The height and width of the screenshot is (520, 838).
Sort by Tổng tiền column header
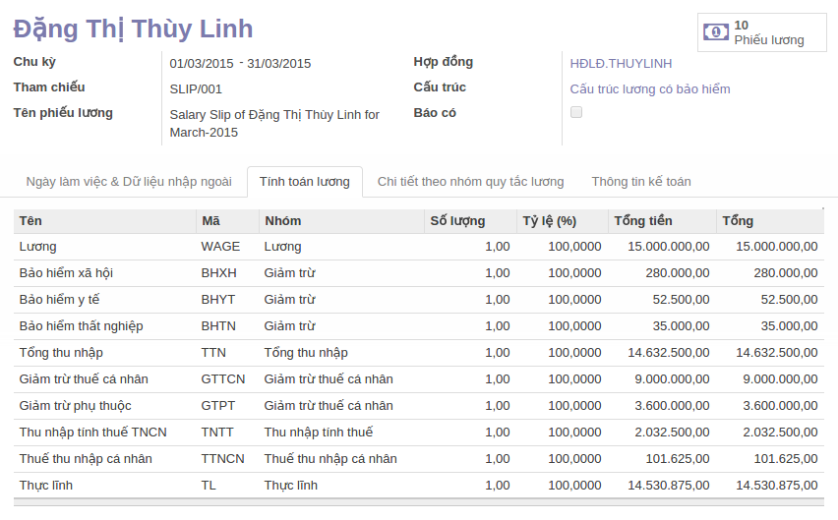(643, 220)
